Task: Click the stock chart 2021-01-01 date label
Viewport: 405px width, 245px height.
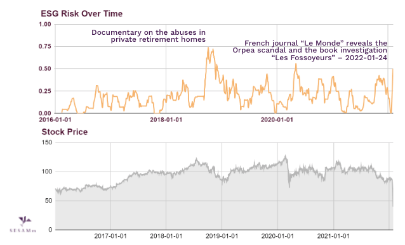Action: point(333,236)
